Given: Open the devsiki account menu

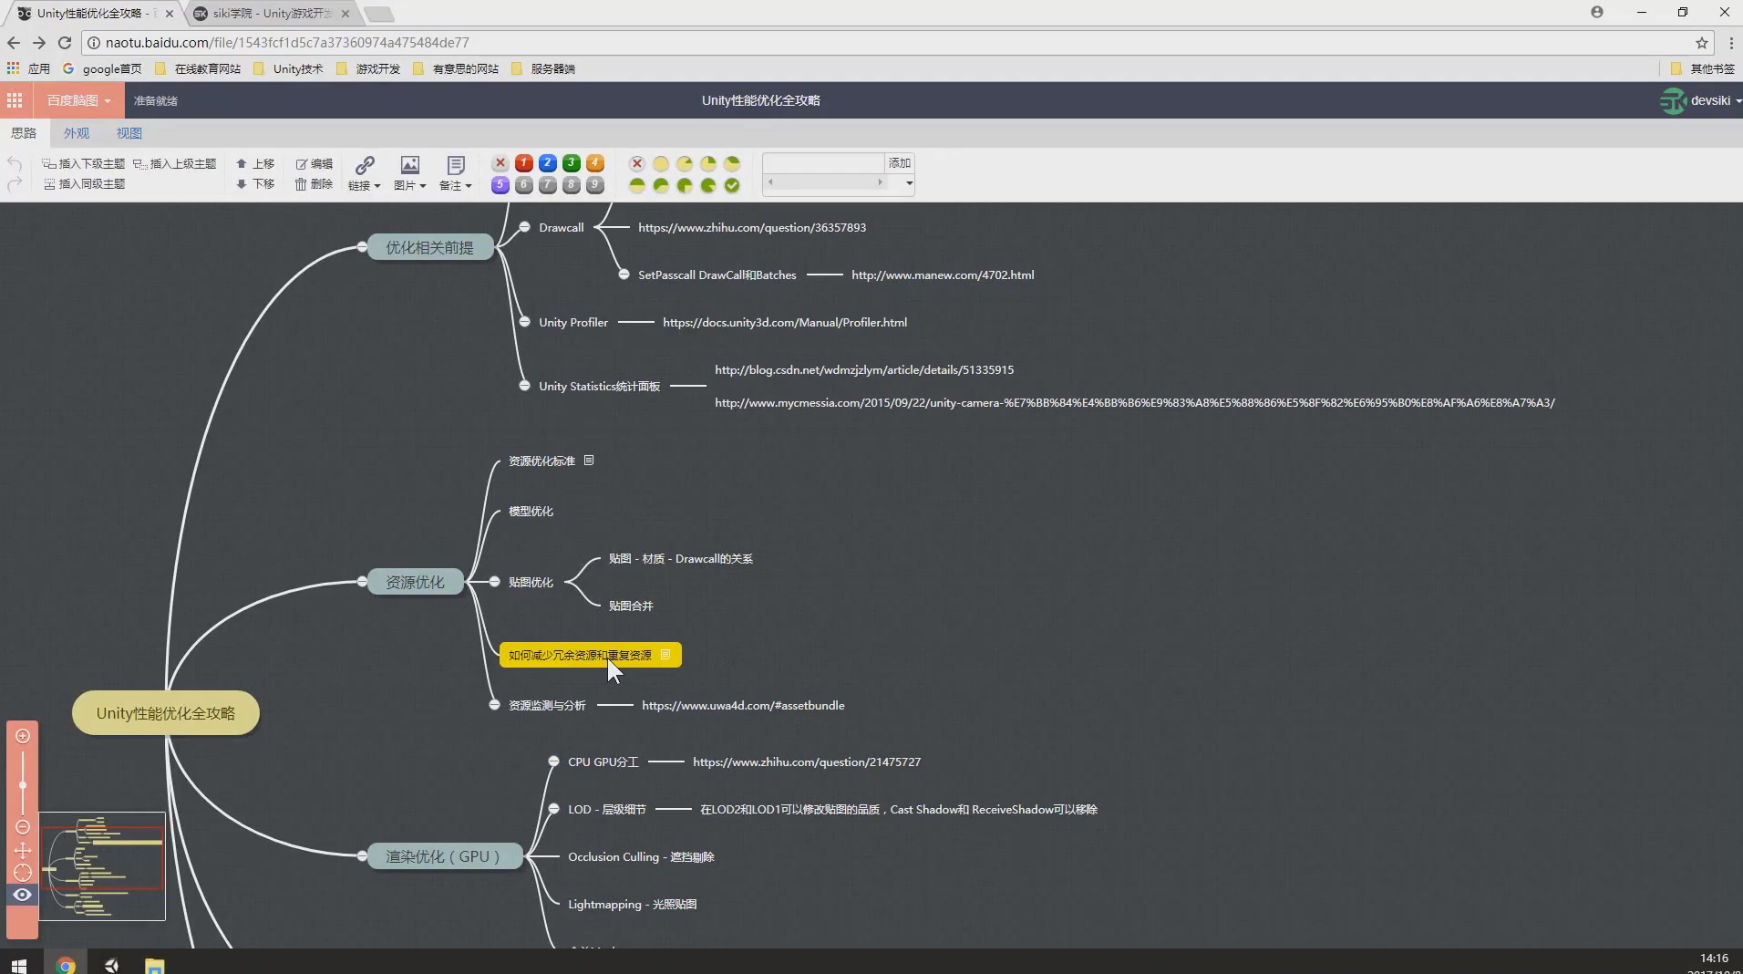Looking at the screenshot, I should [1700, 100].
